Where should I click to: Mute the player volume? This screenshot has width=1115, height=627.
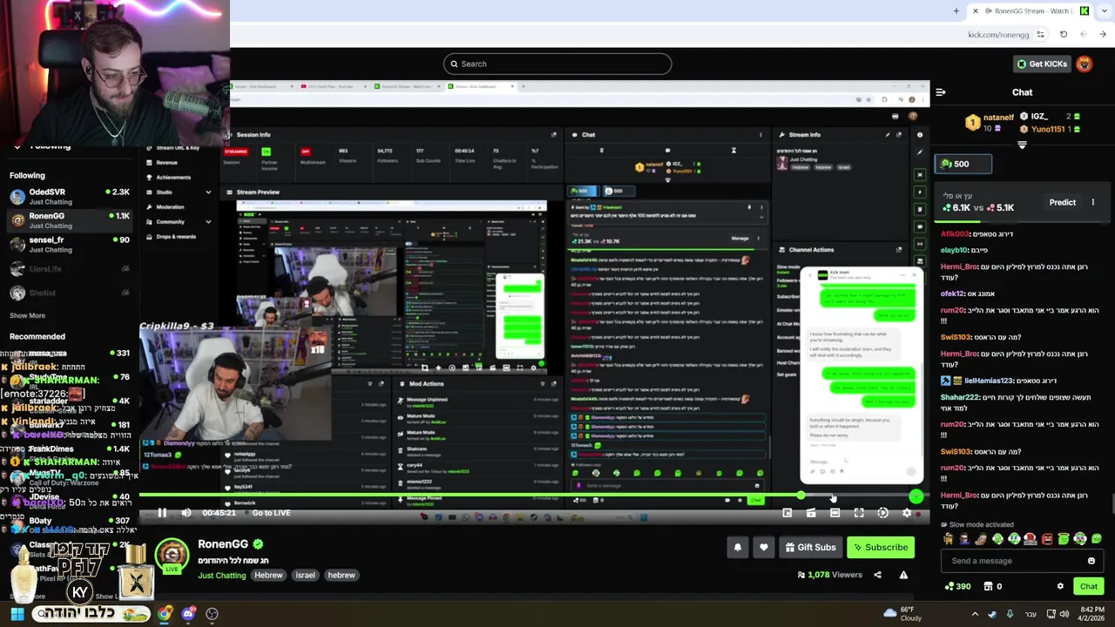186,513
